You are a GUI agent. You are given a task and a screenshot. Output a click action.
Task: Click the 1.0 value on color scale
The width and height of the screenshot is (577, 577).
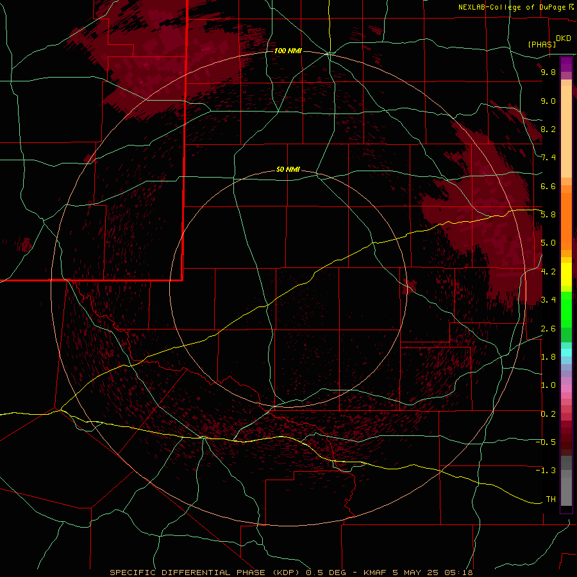tap(548, 385)
